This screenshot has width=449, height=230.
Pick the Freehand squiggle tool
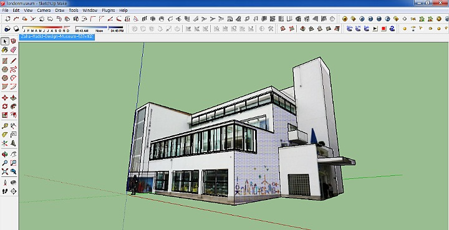coord(13,70)
